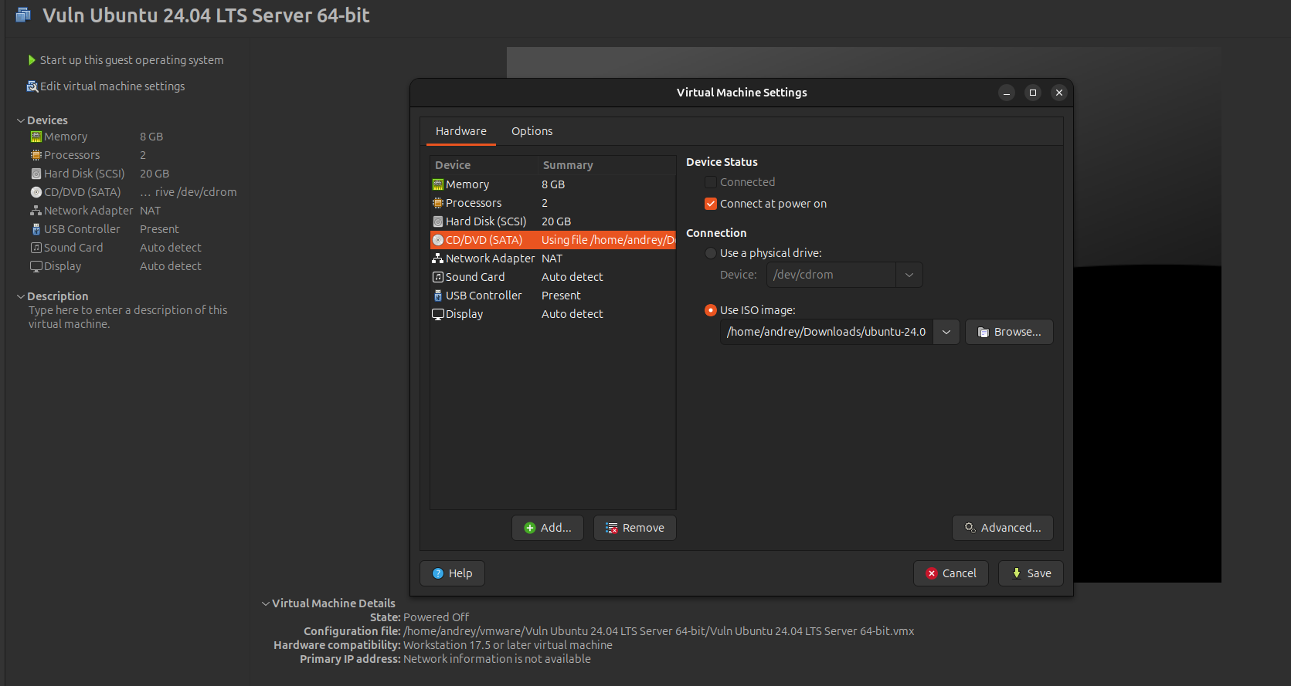Click the Summary column header
This screenshot has height=686, width=1291.
click(x=607, y=165)
